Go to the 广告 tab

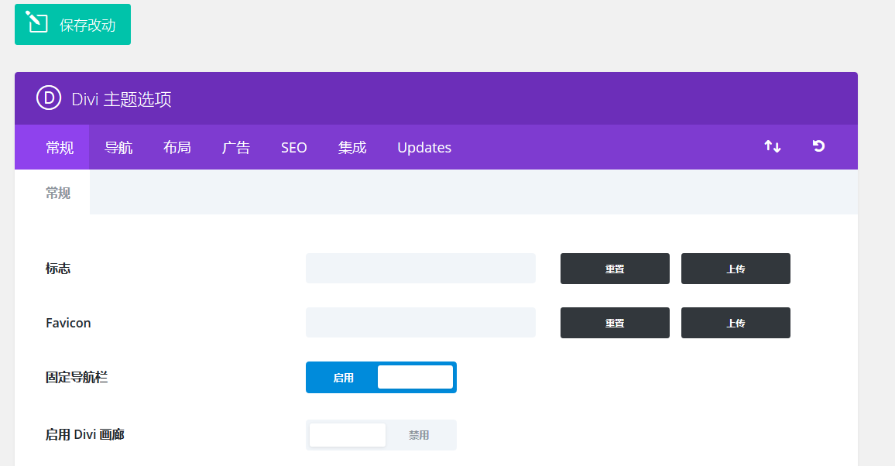click(236, 147)
